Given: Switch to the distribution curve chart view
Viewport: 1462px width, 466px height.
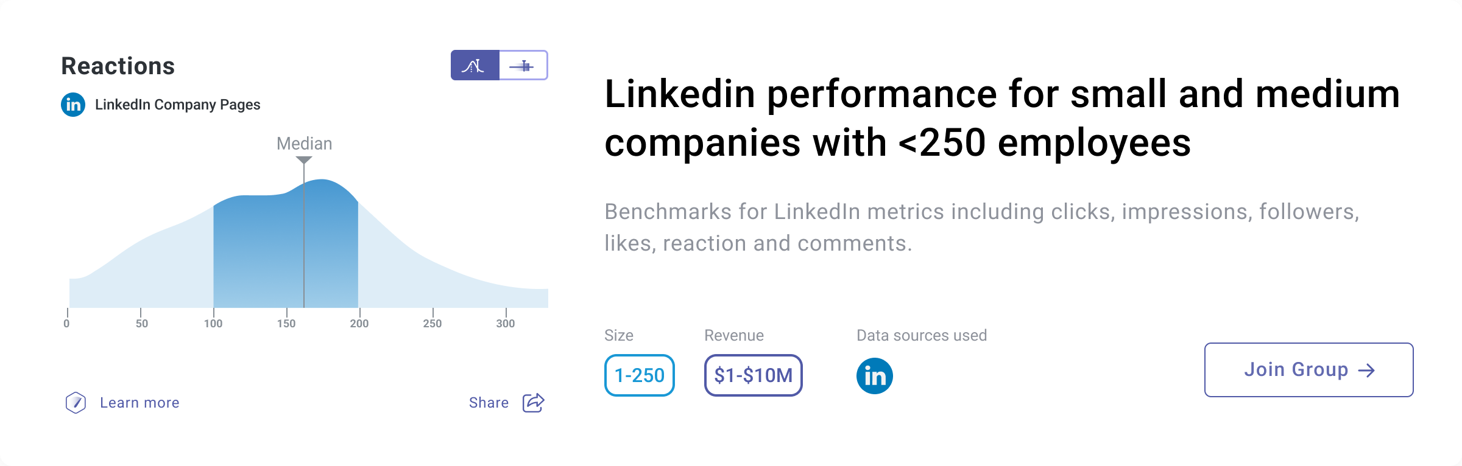Looking at the screenshot, I should 475,66.
